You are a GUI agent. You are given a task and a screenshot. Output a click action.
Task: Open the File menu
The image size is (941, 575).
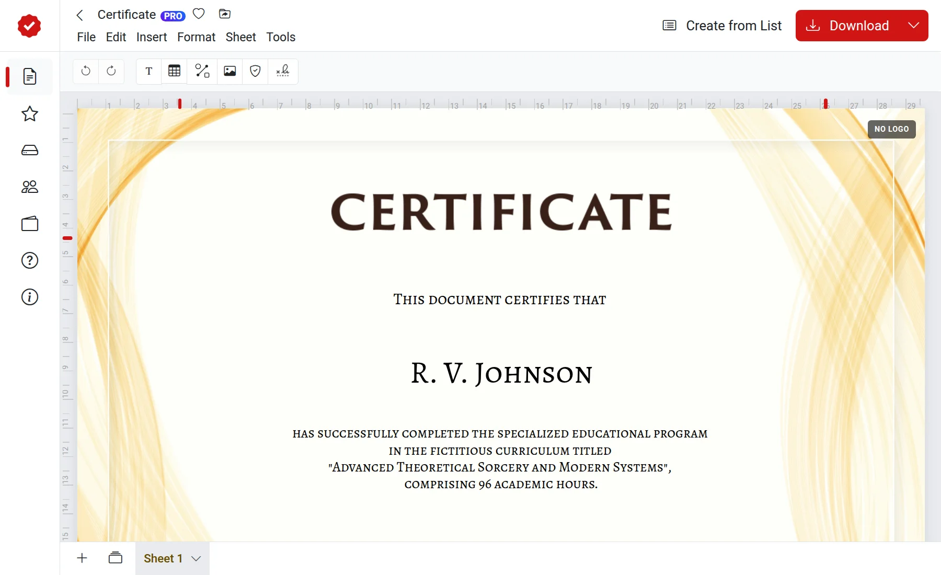[86, 37]
